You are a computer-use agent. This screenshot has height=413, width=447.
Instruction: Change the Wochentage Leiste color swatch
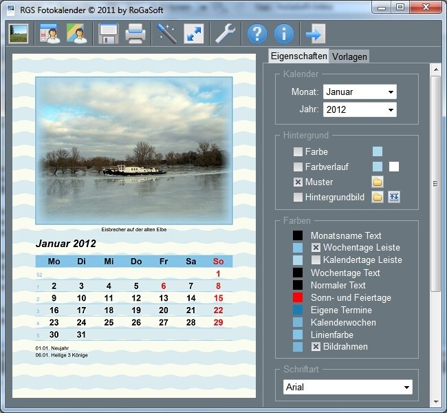coord(298,248)
